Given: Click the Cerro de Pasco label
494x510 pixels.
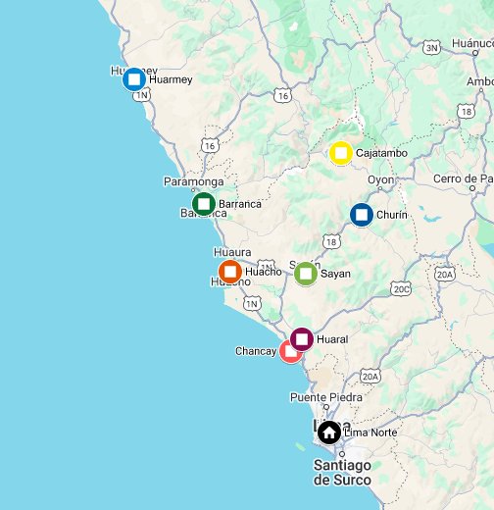Looking at the screenshot, I should (x=464, y=178).
